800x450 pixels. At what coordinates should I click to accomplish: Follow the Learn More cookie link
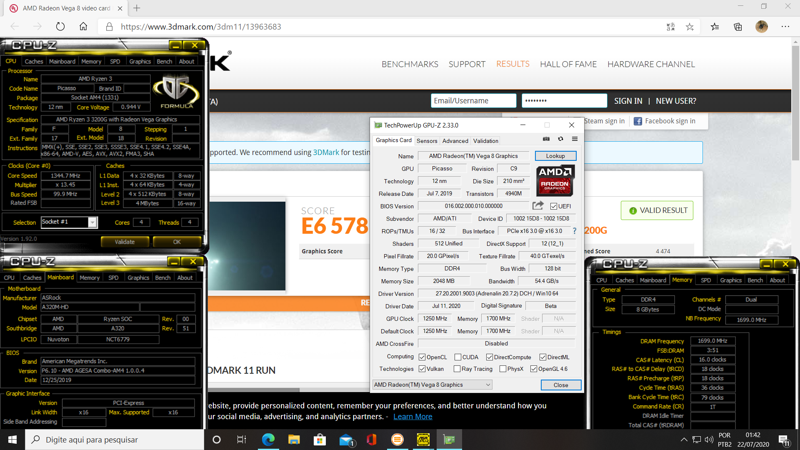tap(413, 416)
